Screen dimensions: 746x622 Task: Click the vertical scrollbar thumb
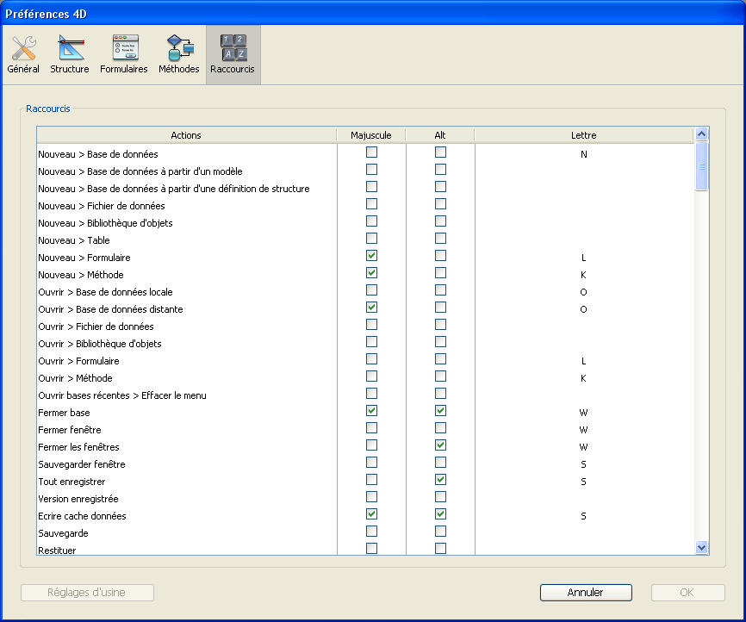coord(701,166)
